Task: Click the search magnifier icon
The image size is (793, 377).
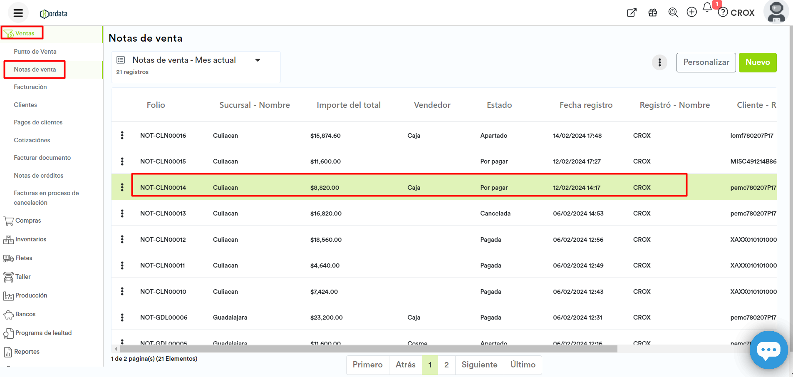Action: click(x=673, y=12)
